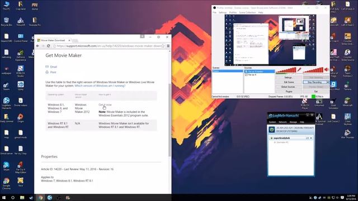Open the Uplay desktop shortcut

point(21,86)
